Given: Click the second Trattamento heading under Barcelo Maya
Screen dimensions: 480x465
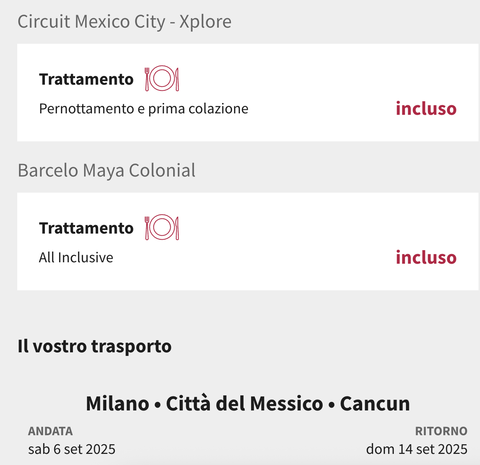Looking at the screenshot, I should [86, 228].
